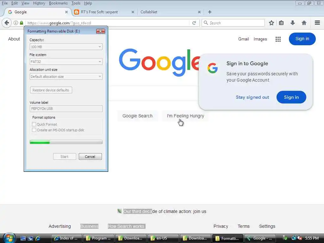
Task: Open the Edit menu
Action: coord(14,3)
